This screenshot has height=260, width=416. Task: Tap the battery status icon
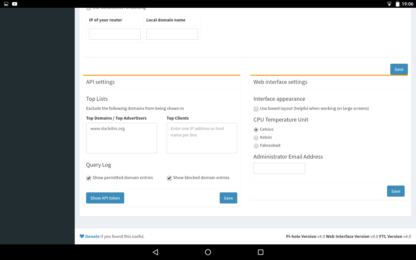pyautogui.click(x=397, y=4)
